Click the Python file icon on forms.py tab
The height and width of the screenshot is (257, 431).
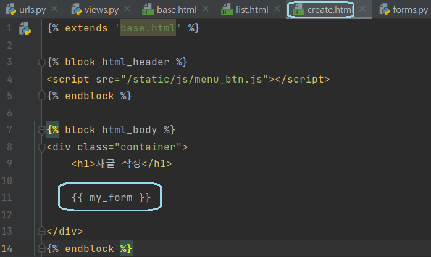[384, 9]
